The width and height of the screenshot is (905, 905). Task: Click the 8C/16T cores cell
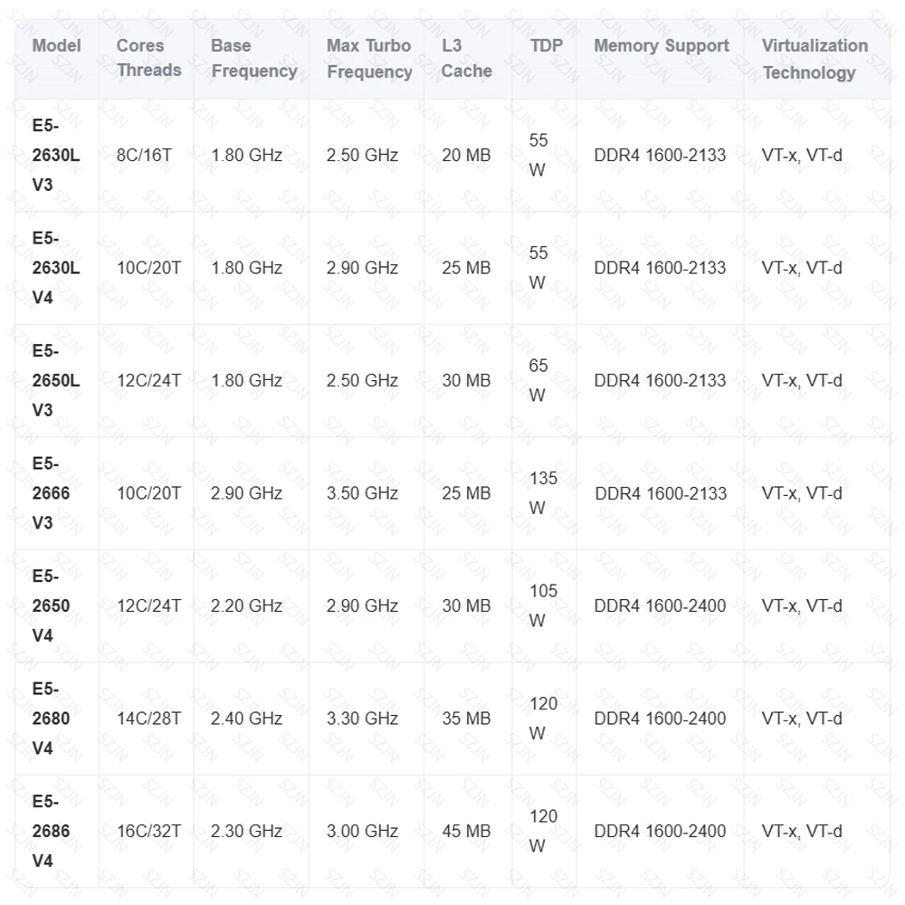pyautogui.click(x=144, y=155)
